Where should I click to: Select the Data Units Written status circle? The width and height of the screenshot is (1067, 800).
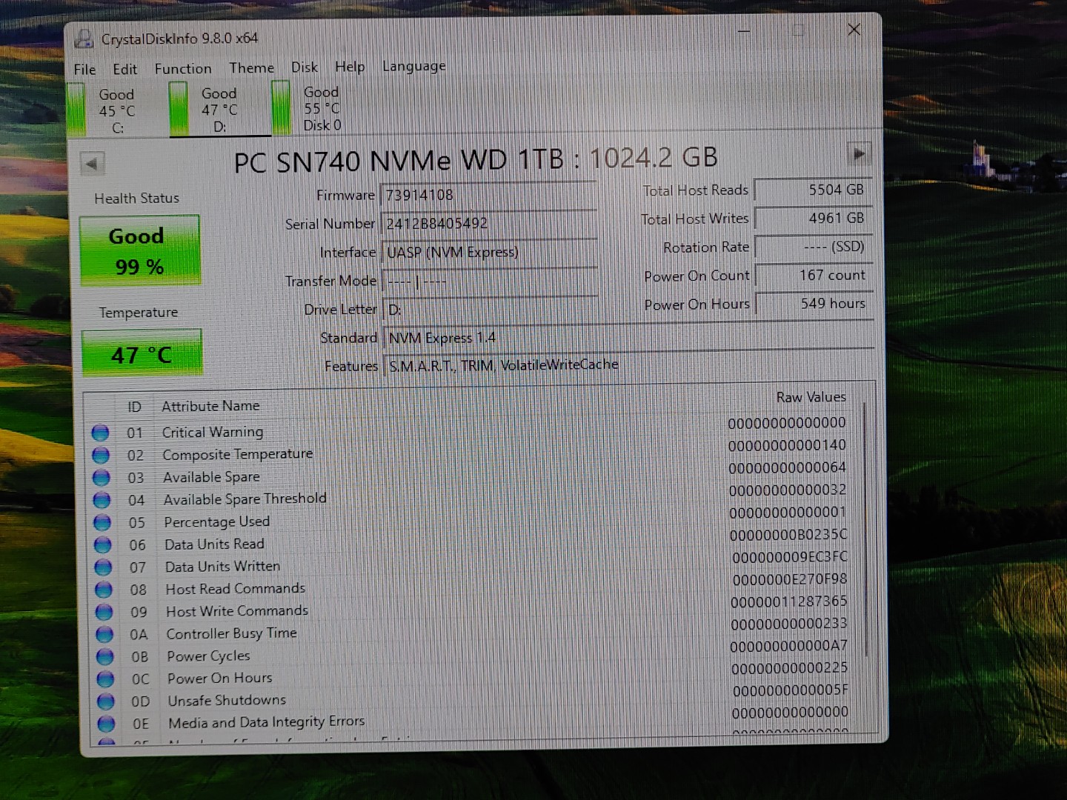104,567
